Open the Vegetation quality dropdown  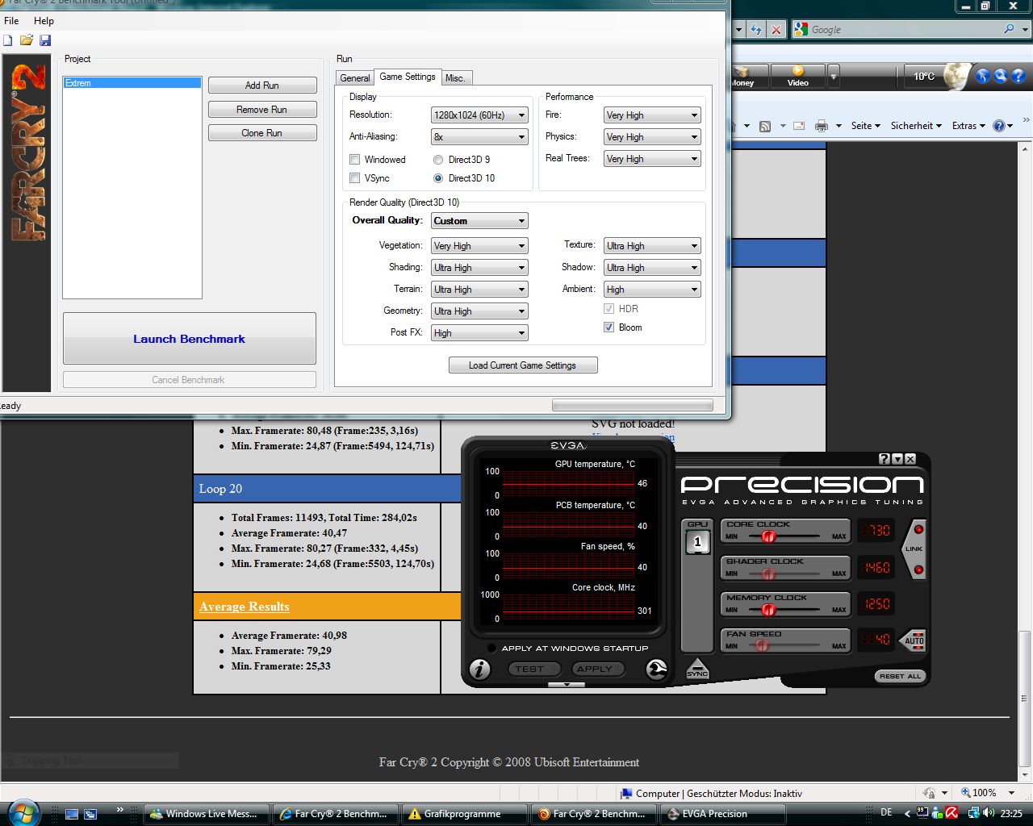click(x=479, y=246)
